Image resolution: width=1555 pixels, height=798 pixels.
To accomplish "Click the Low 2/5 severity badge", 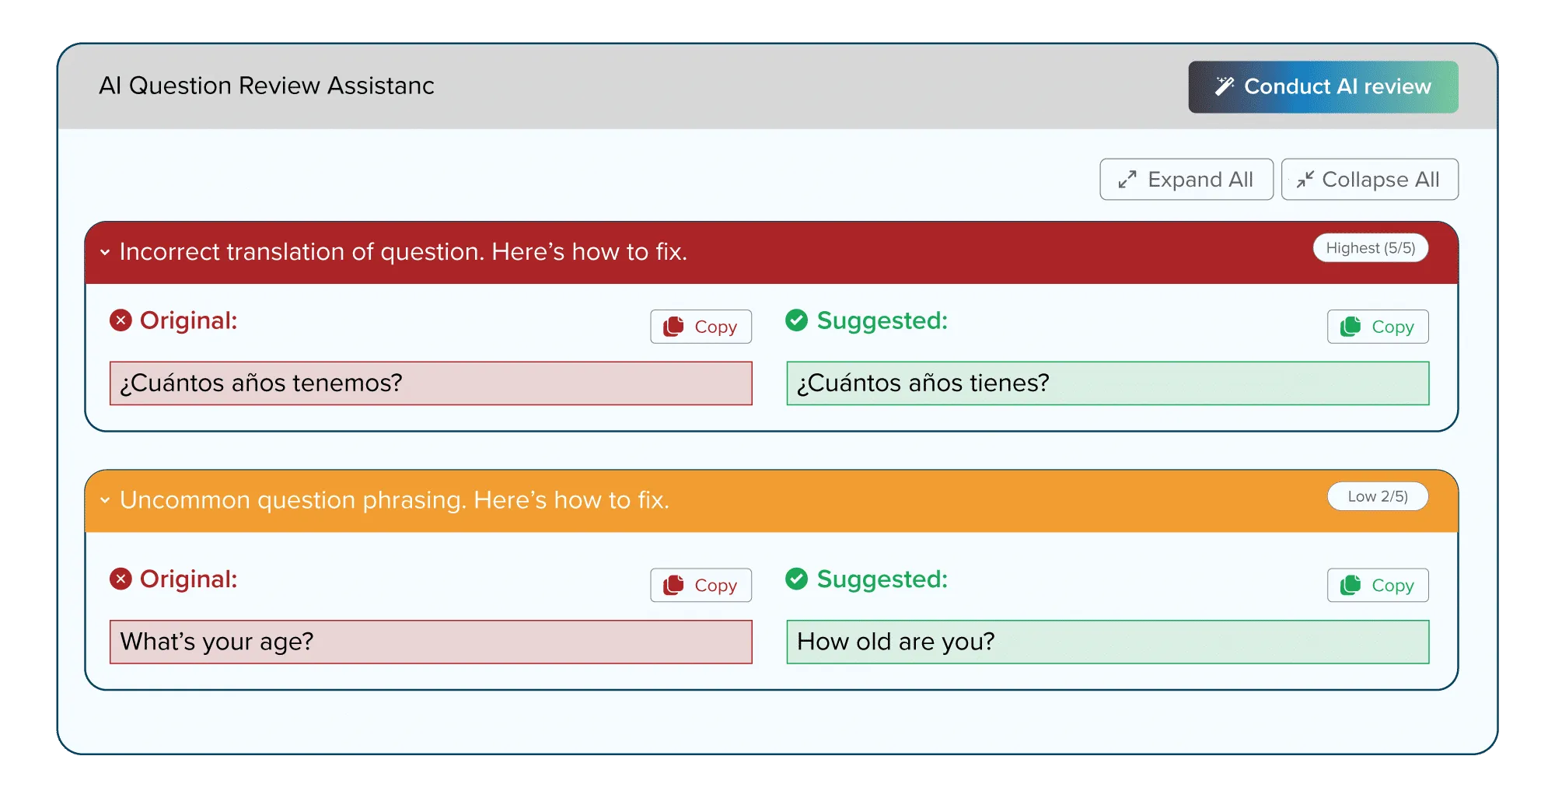I will pos(1378,496).
